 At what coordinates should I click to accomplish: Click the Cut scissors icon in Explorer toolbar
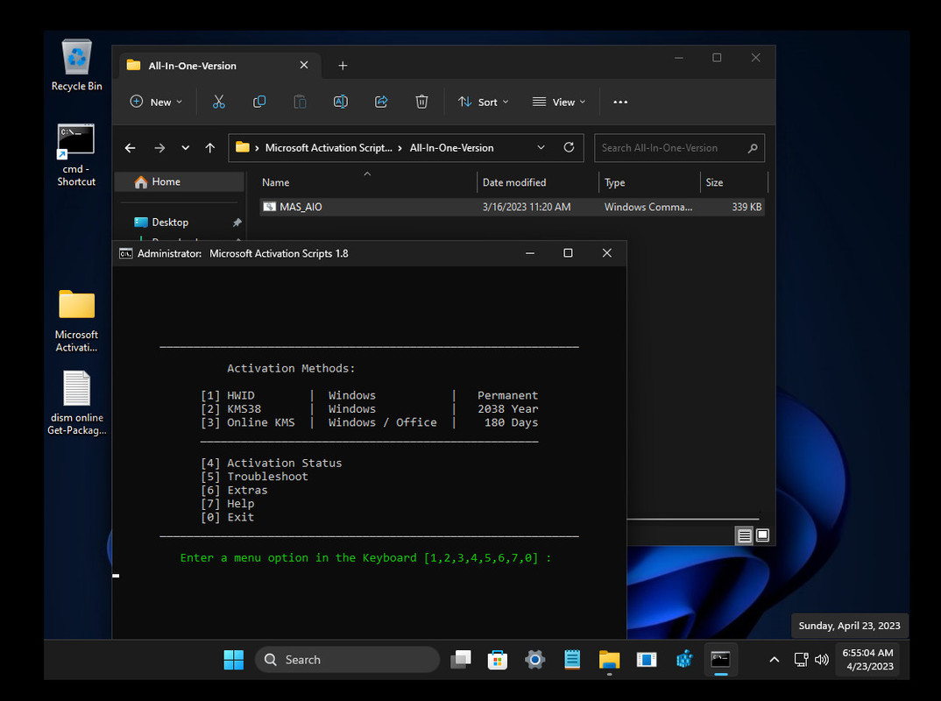[218, 102]
